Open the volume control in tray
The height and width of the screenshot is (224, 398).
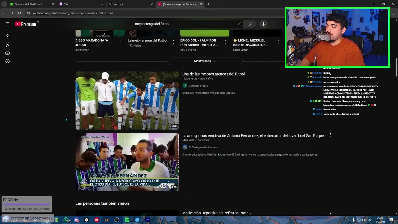pyautogui.click(x=363, y=220)
